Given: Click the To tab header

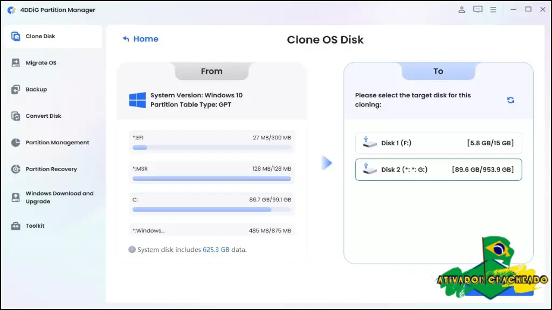Looking at the screenshot, I should (x=438, y=72).
